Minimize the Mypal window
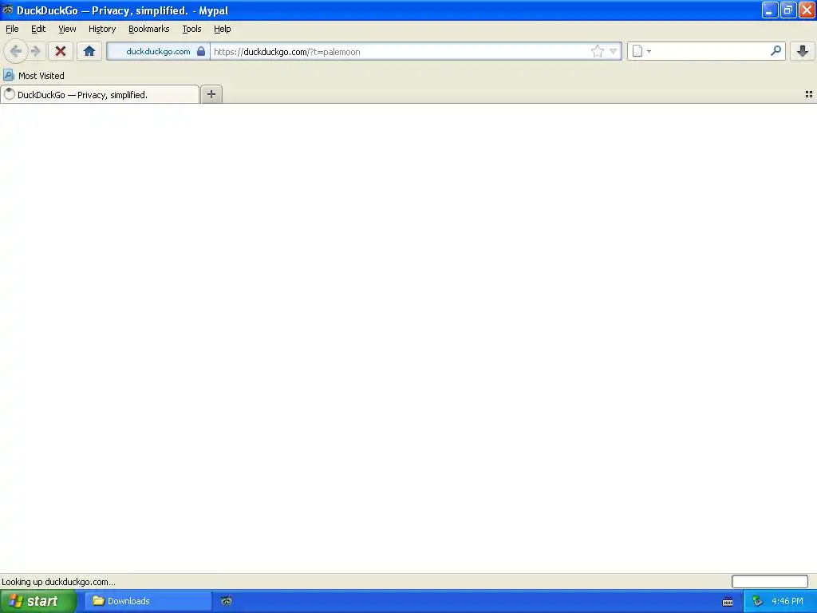This screenshot has height=613, width=817. (x=770, y=10)
